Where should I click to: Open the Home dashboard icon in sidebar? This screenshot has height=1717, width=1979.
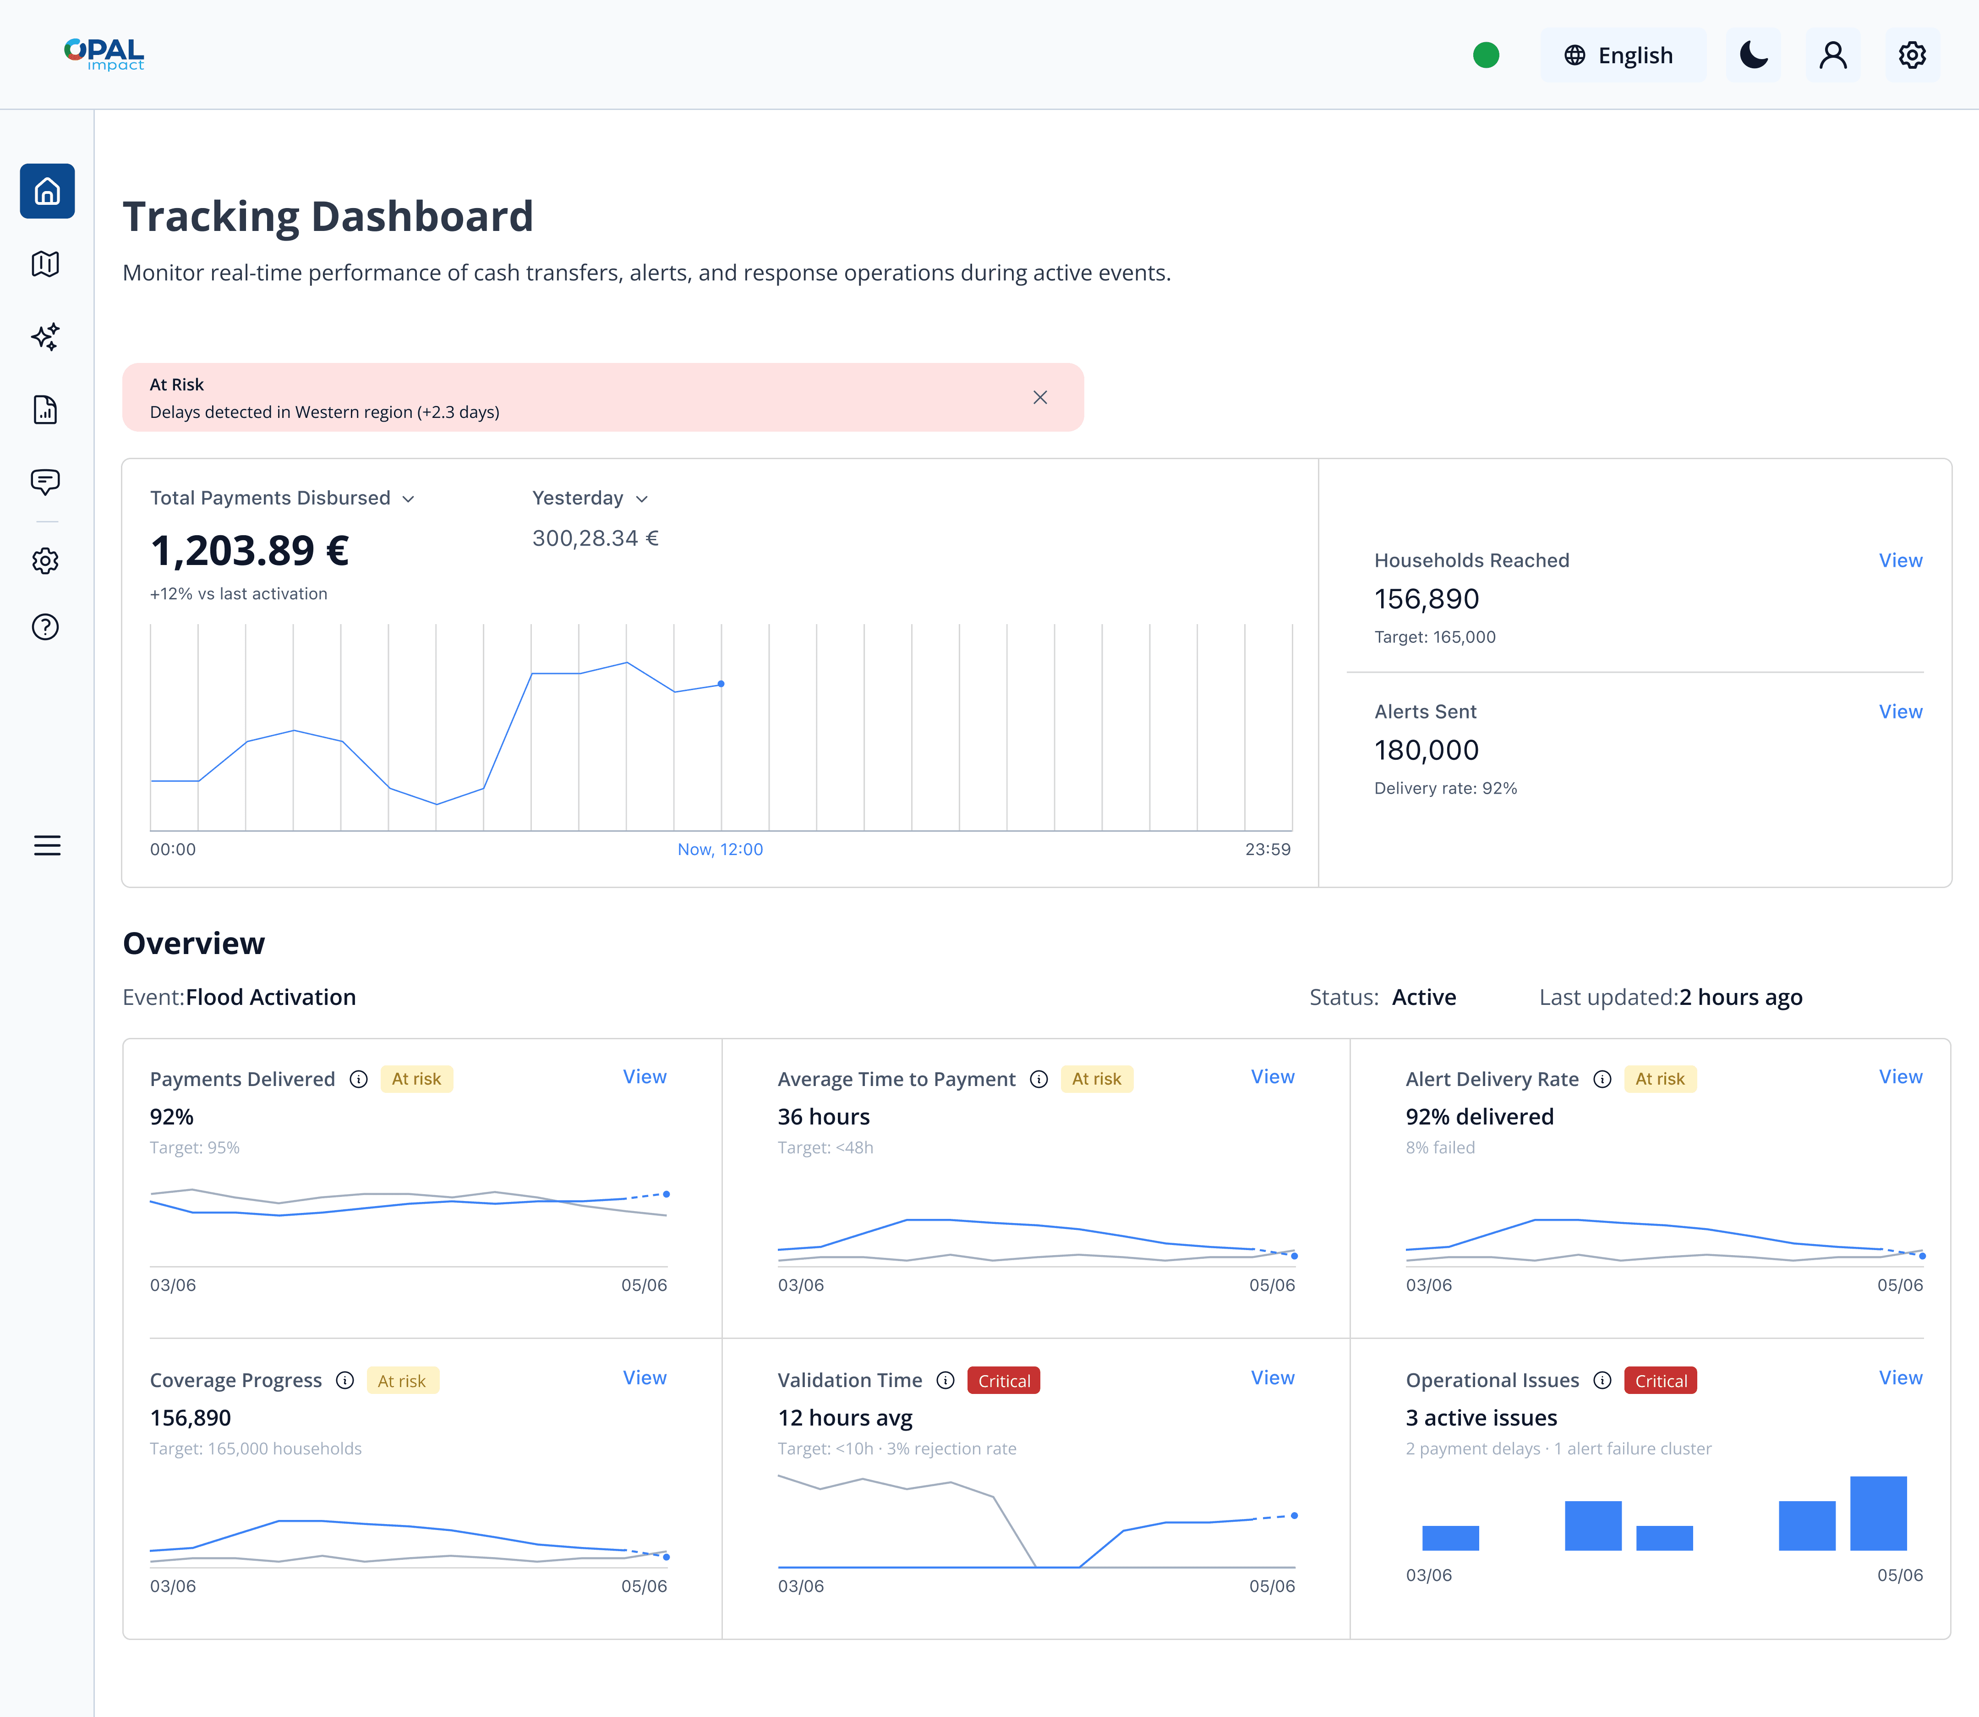coord(47,192)
